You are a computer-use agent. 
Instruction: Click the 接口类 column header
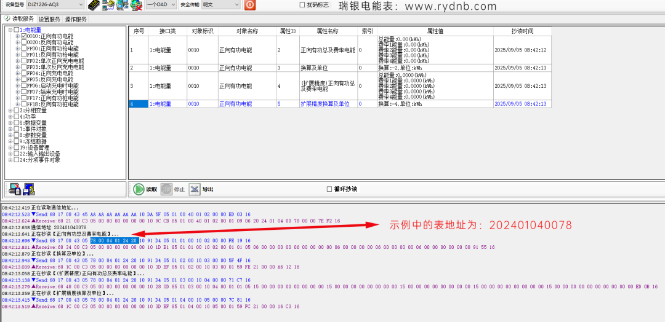click(x=167, y=31)
